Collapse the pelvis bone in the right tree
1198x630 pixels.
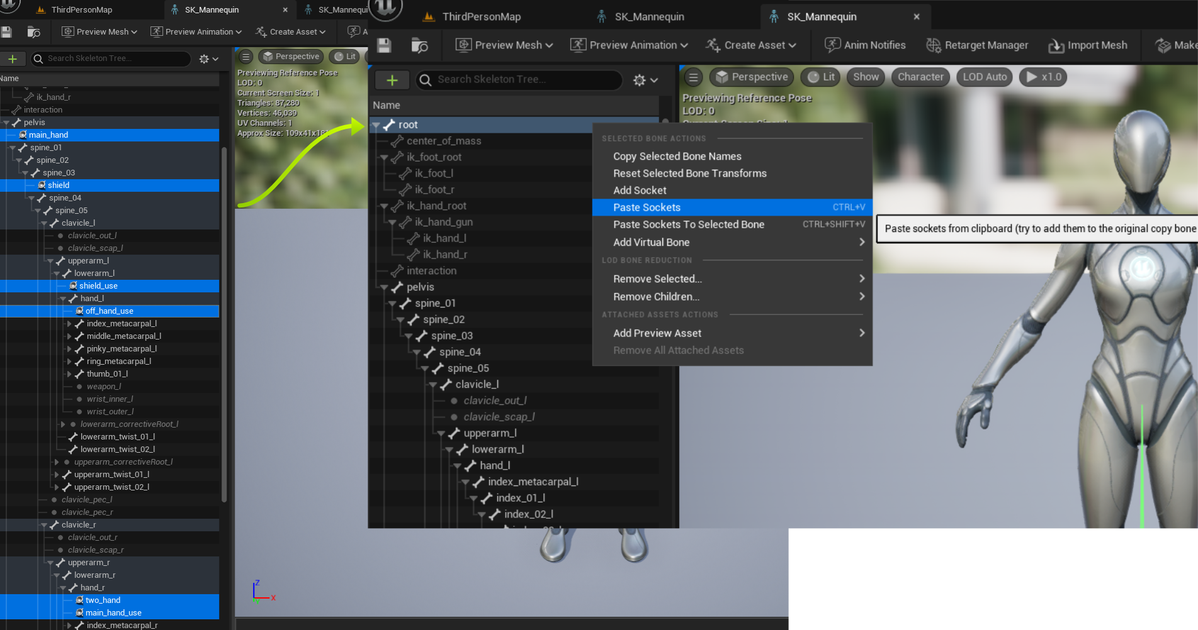(384, 287)
